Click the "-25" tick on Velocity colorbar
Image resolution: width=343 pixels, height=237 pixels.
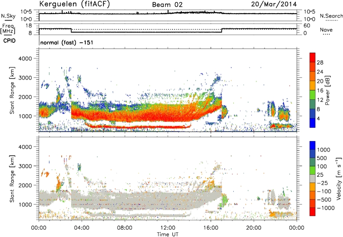(323, 183)
